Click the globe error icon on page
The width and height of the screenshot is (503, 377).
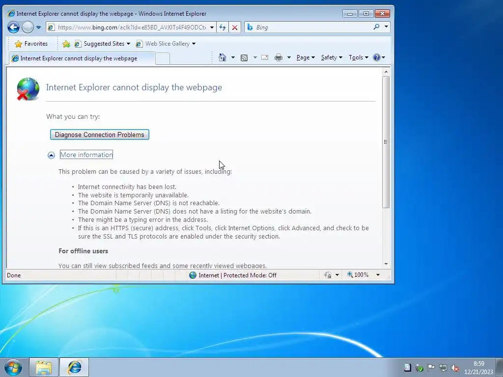tap(28, 89)
